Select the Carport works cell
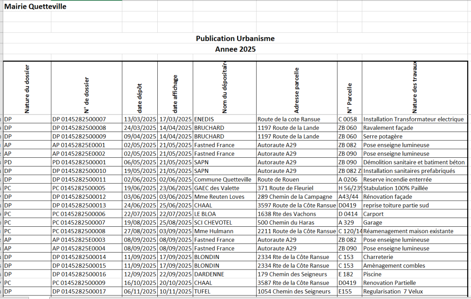Screen dimensions: 471x299 pos(374,214)
